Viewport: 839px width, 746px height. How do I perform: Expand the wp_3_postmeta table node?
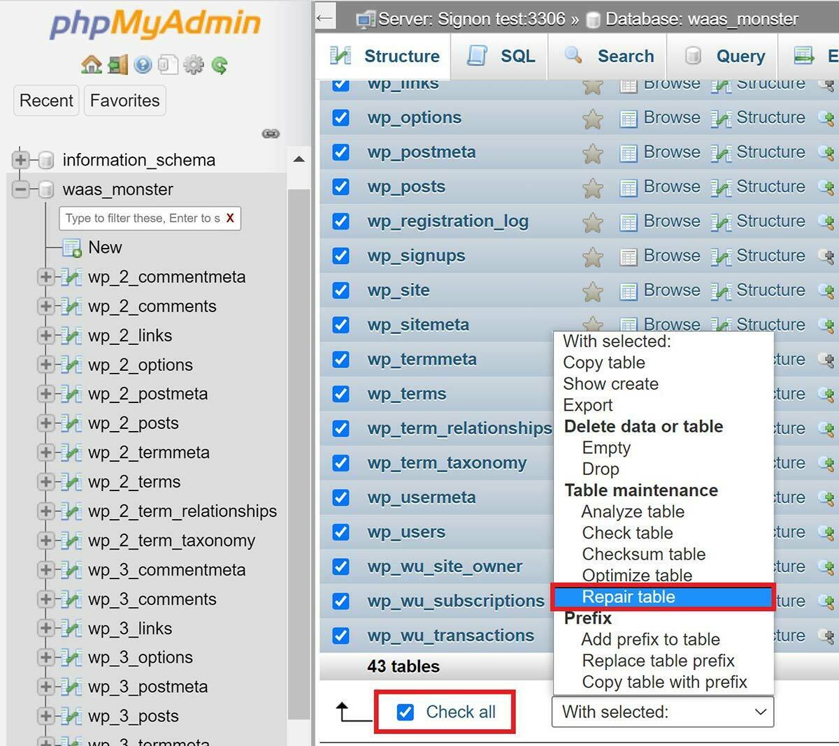coord(46,687)
